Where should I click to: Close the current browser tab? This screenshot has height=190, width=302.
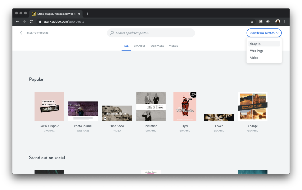click(79, 14)
